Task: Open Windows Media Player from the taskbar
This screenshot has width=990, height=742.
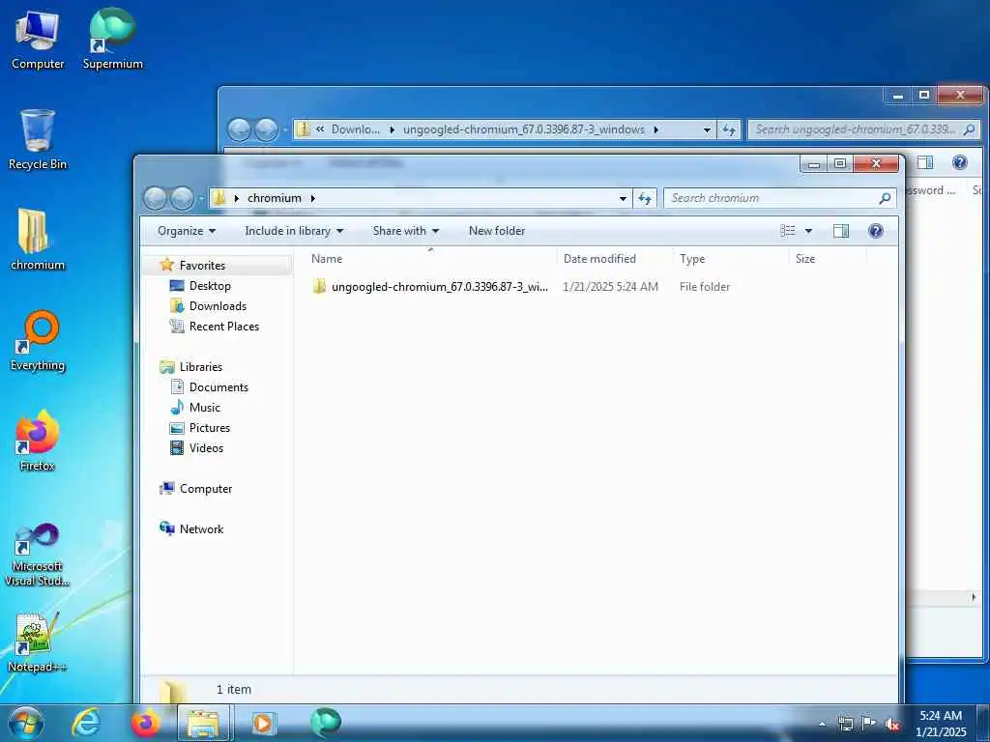Action: point(262,723)
